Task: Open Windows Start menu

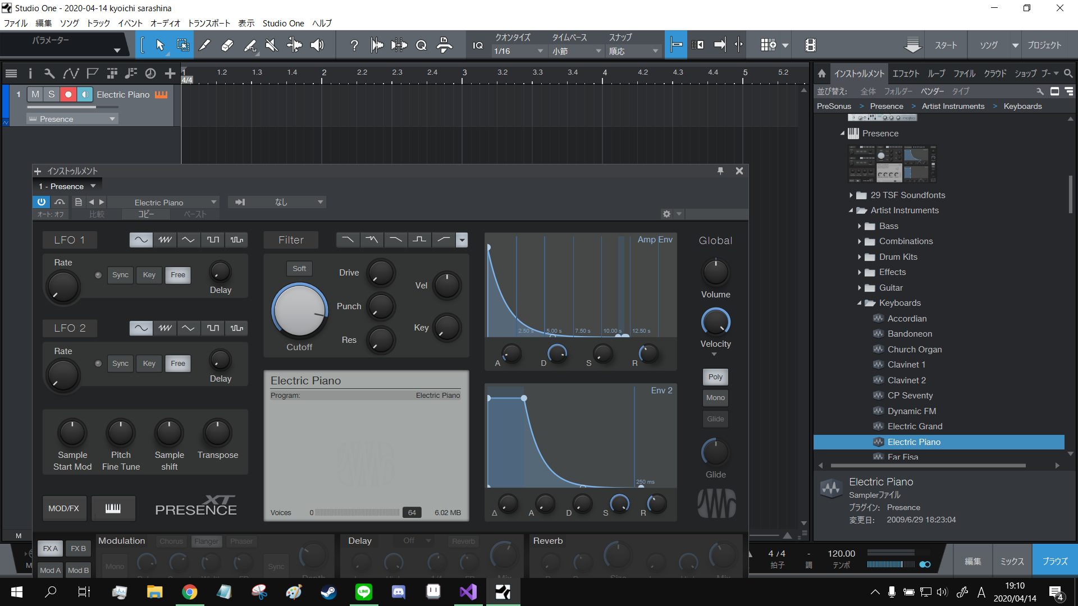Action: 17,592
